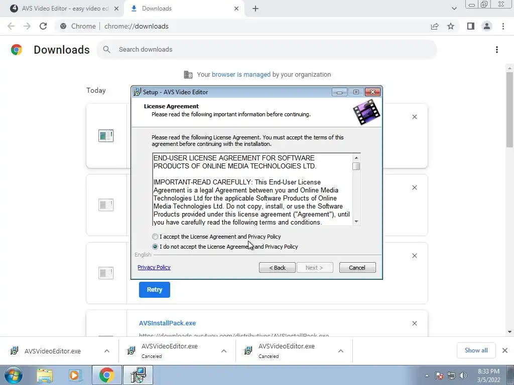
Task: Click the Chrome taskbar icon
Action: [x=106, y=375]
